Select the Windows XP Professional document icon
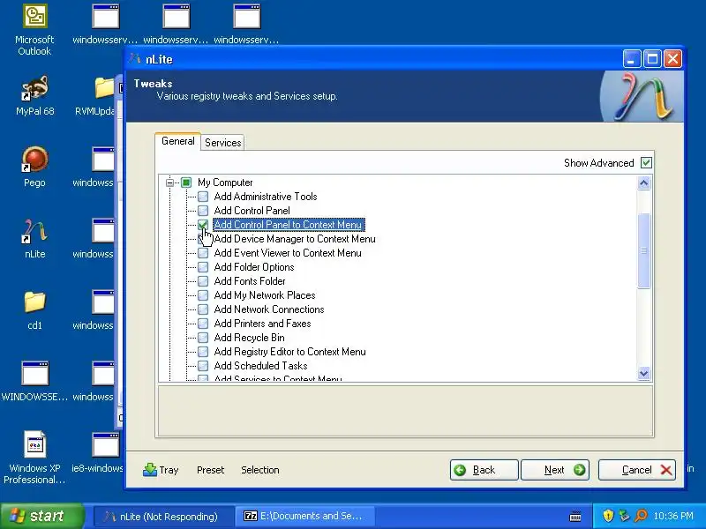 tap(34, 444)
